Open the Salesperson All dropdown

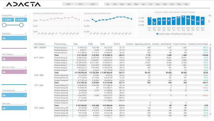click(14, 38)
